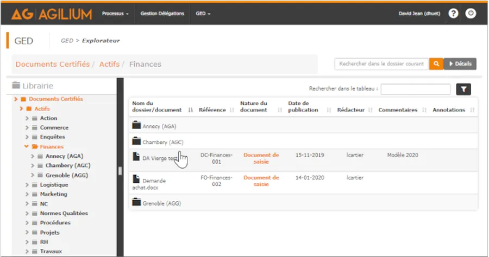Image resolution: width=489 pixels, height=257 pixels.
Task: Open the Processus dropdown menu
Action: coord(115,14)
